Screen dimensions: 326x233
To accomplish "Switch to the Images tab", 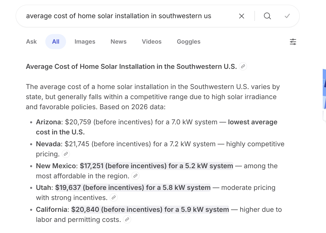I will 85,42.
